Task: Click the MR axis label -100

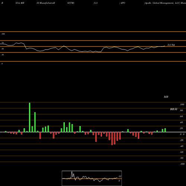Action: pyautogui.click(x=182, y=164)
